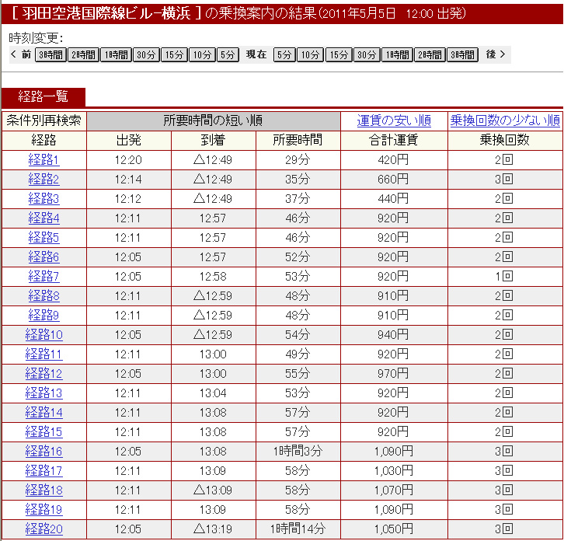
Task: Open the 経路1 route details
Action: 44,160
